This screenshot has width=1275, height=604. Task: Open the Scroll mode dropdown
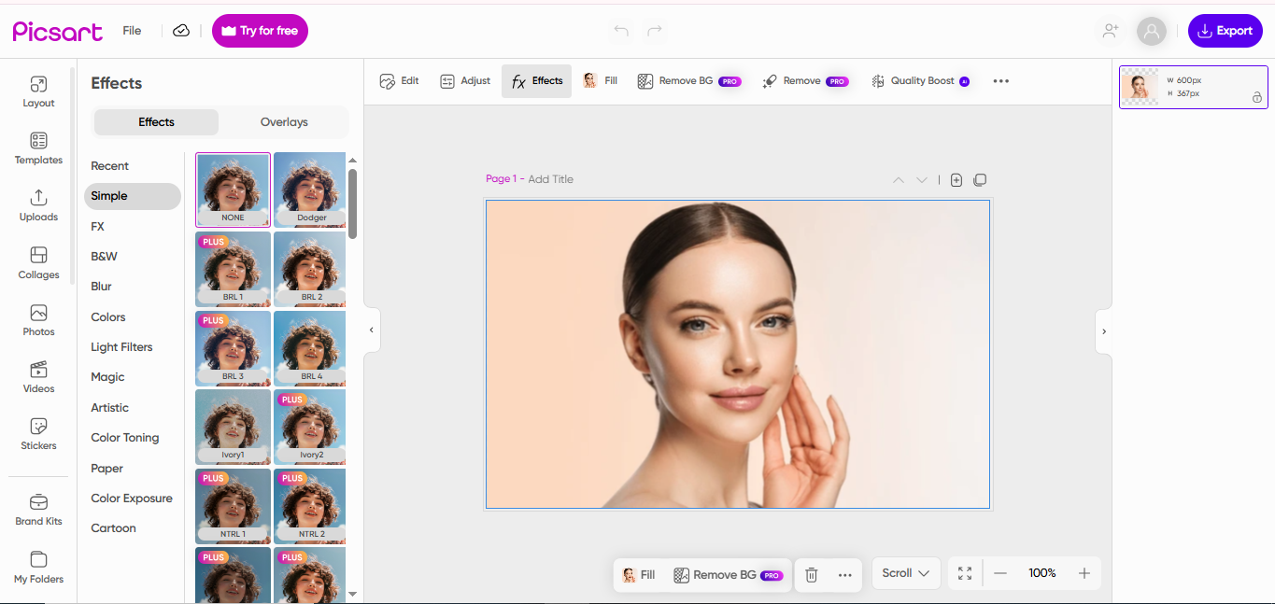pyautogui.click(x=905, y=573)
